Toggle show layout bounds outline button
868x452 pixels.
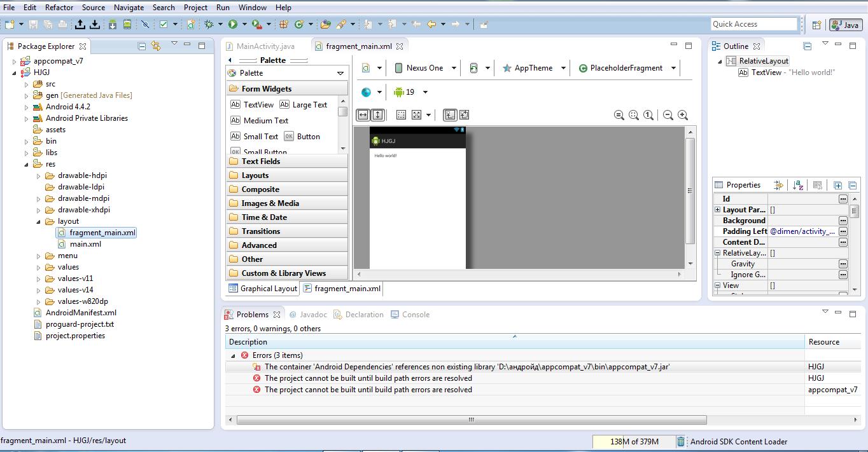401,115
